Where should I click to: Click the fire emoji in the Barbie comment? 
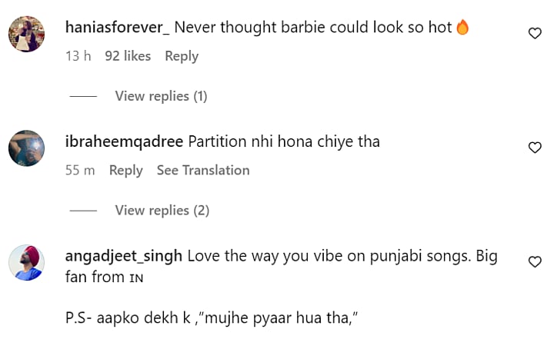462,28
